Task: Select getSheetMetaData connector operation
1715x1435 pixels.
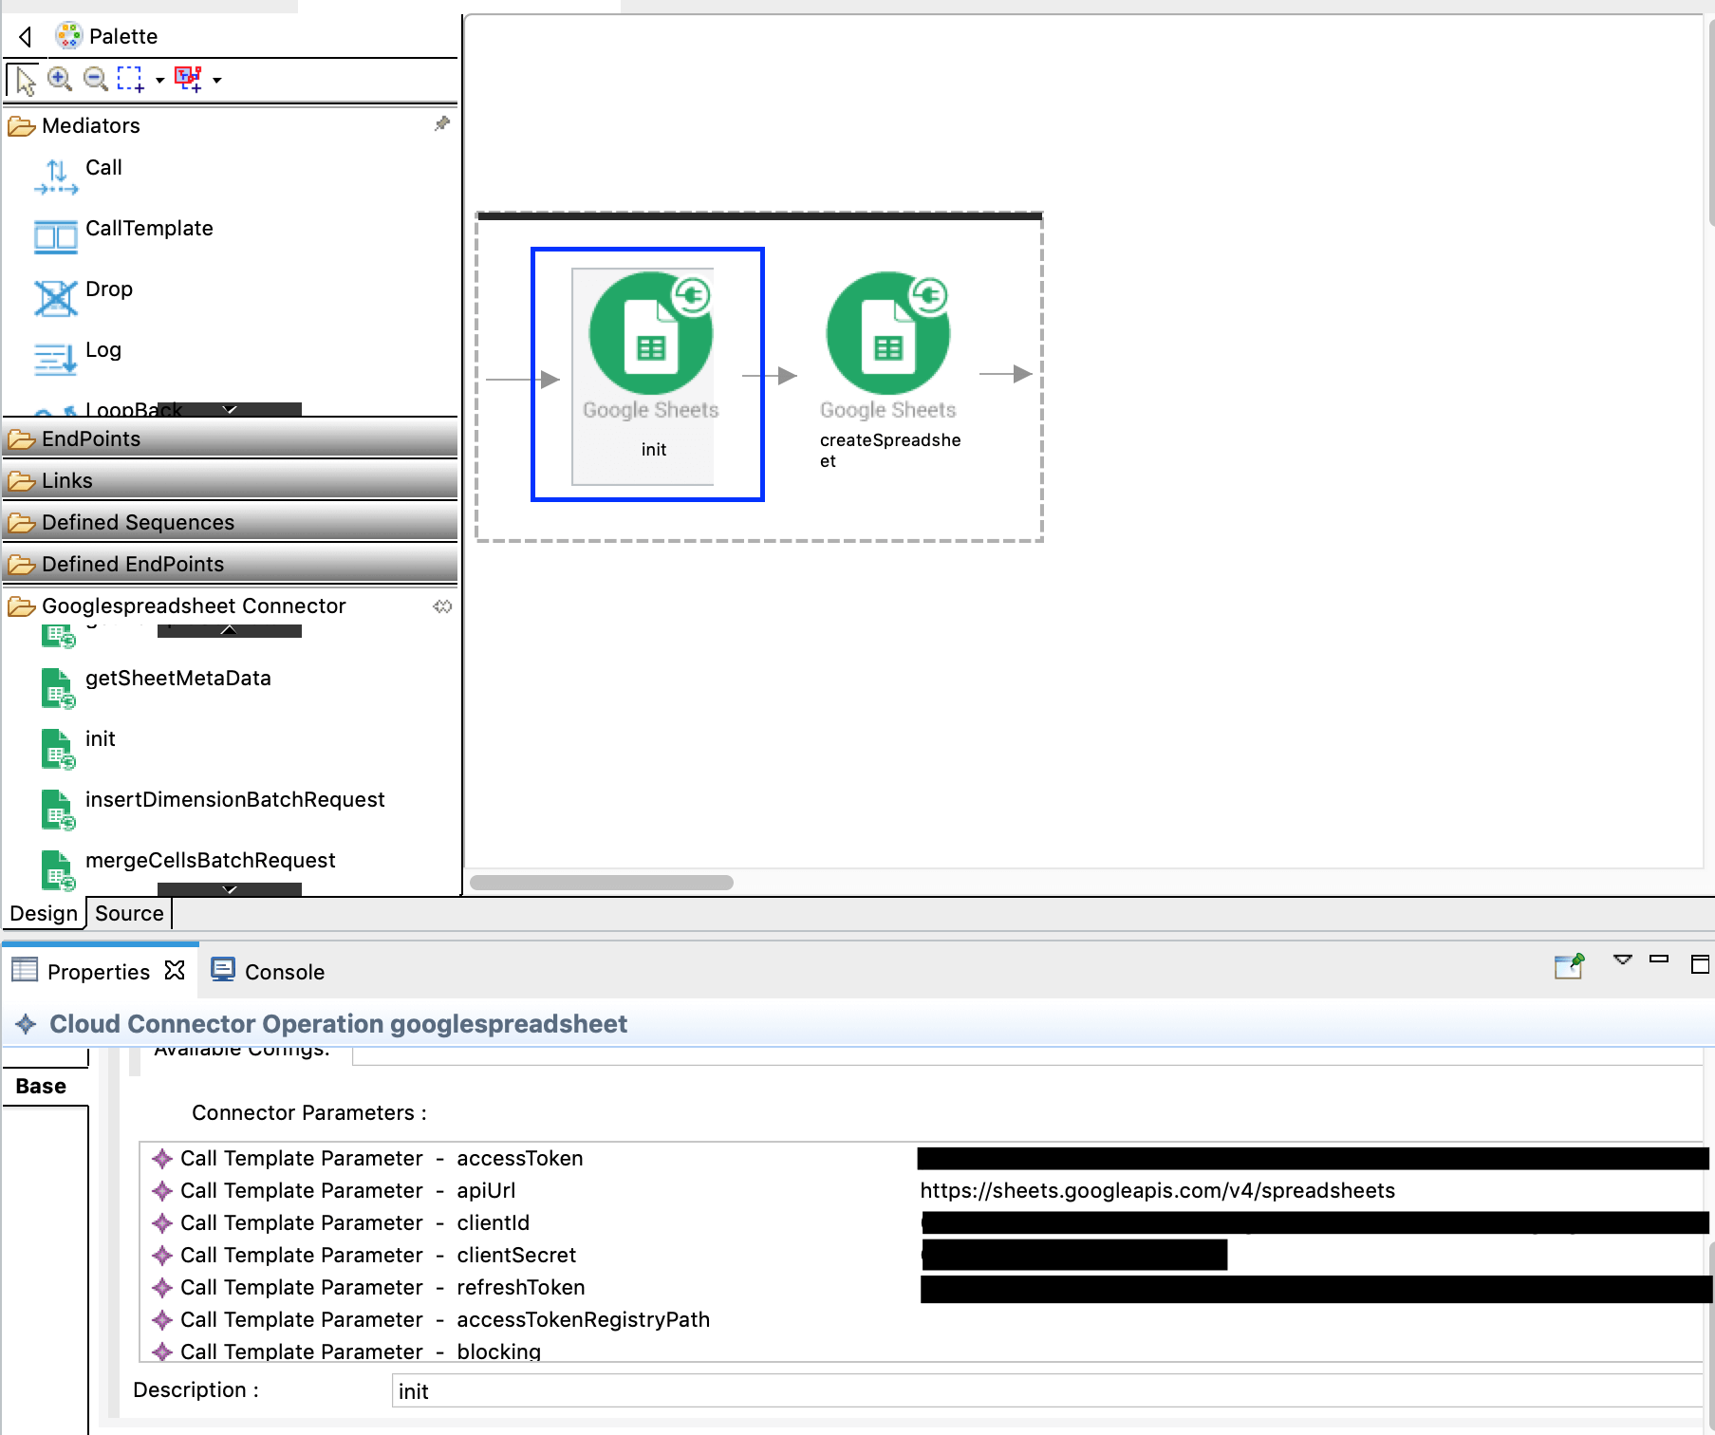Action: [x=157, y=687]
